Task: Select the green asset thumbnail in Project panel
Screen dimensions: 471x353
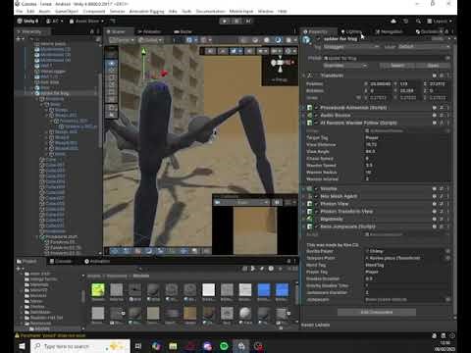Action: tap(98, 290)
